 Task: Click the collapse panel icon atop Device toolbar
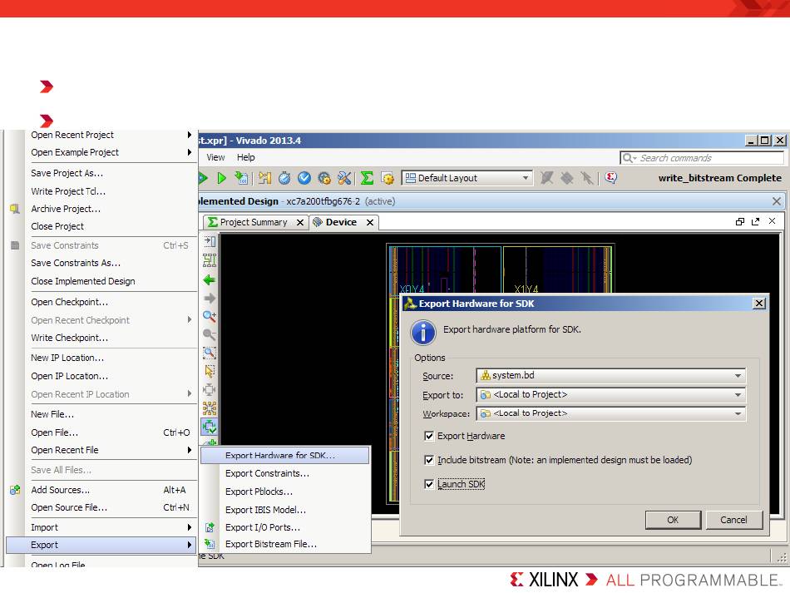point(209,241)
